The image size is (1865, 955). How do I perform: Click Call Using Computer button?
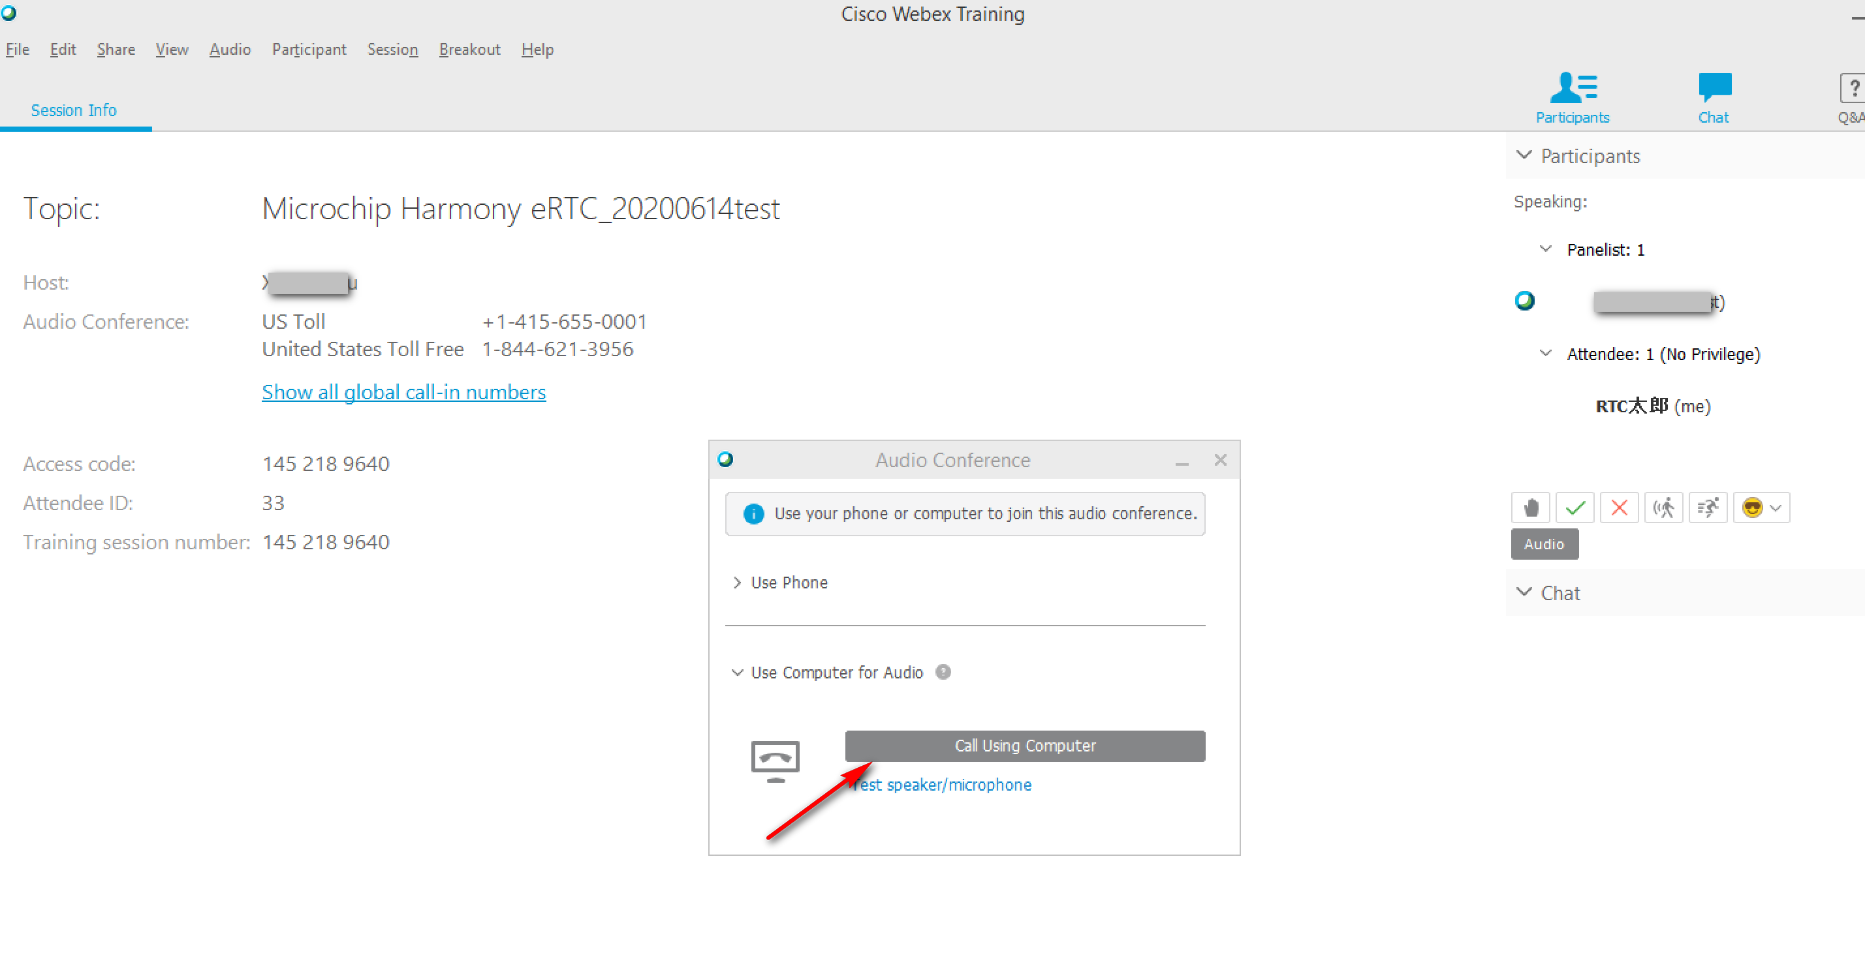click(1024, 746)
